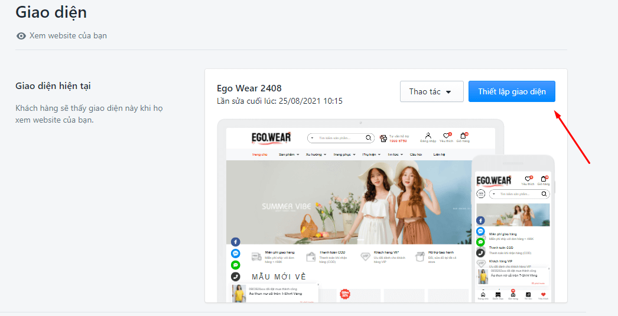Click the COD wallet icon in desktop preview
The height and width of the screenshot is (316, 618).
(311, 257)
